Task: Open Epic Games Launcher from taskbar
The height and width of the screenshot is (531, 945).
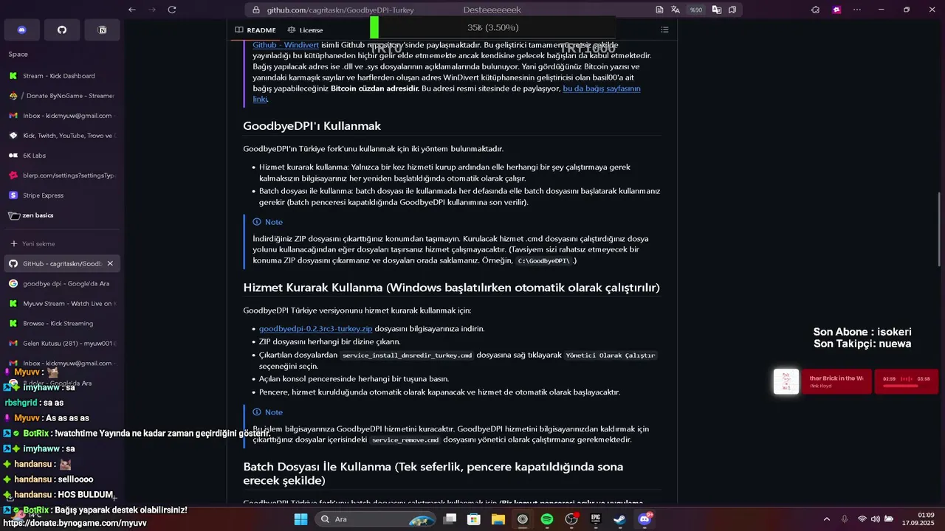Action: (x=596, y=519)
